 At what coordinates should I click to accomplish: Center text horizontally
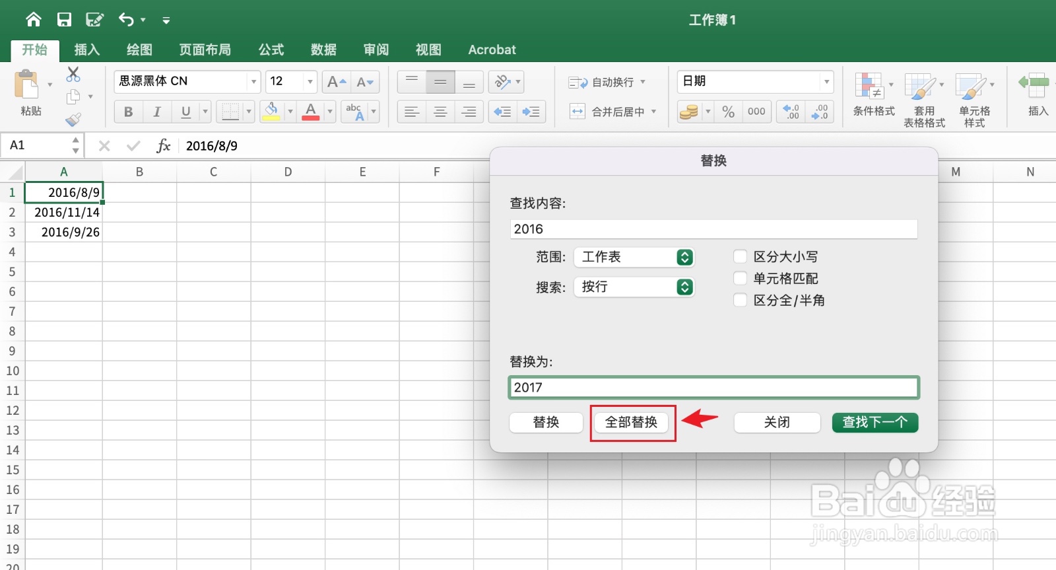[440, 112]
